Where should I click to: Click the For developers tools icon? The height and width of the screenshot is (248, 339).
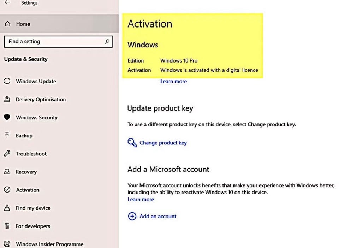coord(7,226)
